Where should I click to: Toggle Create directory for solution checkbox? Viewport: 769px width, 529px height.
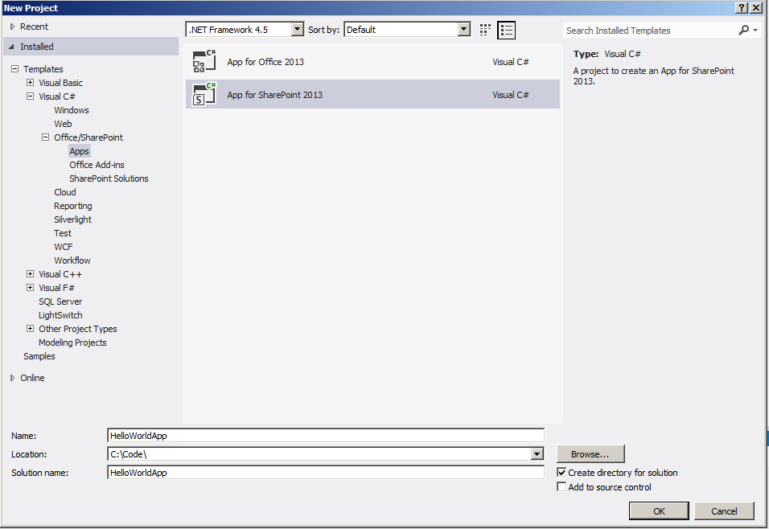click(x=561, y=472)
